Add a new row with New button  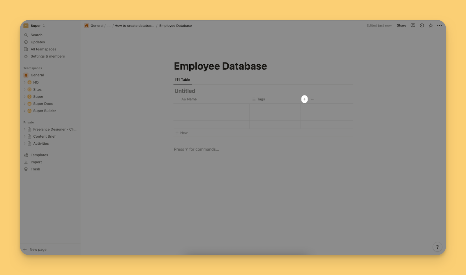[x=181, y=133]
